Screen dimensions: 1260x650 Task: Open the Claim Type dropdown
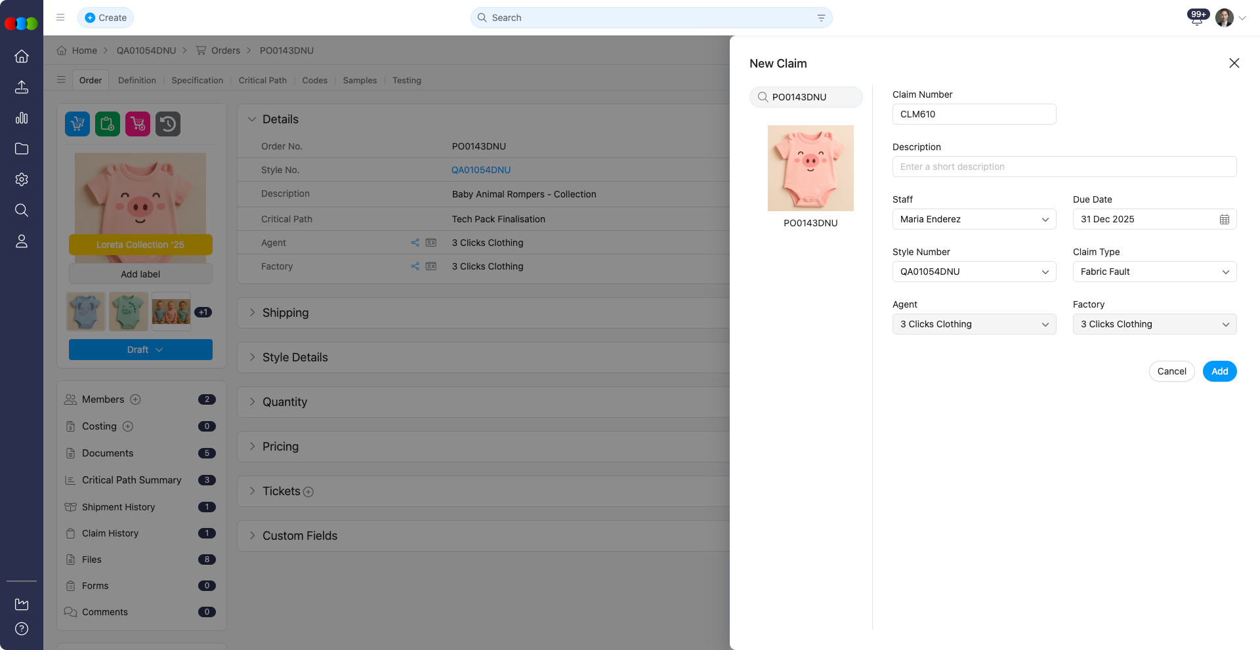click(x=1154, y=272)
